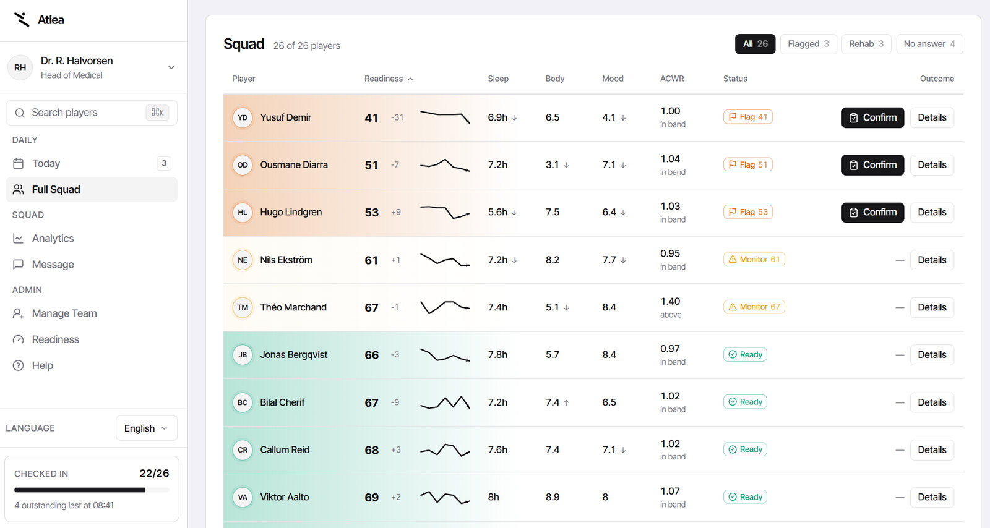The image size is (990, 528).
Task: Sort by Readiness column header
Action: click(x=389, y=79)
